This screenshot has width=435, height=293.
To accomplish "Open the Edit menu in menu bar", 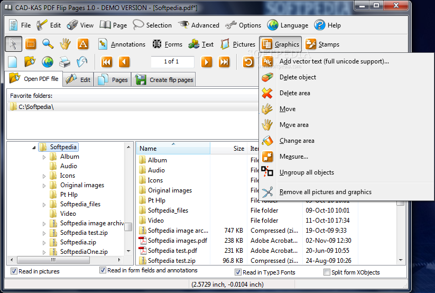I will 49,25.
